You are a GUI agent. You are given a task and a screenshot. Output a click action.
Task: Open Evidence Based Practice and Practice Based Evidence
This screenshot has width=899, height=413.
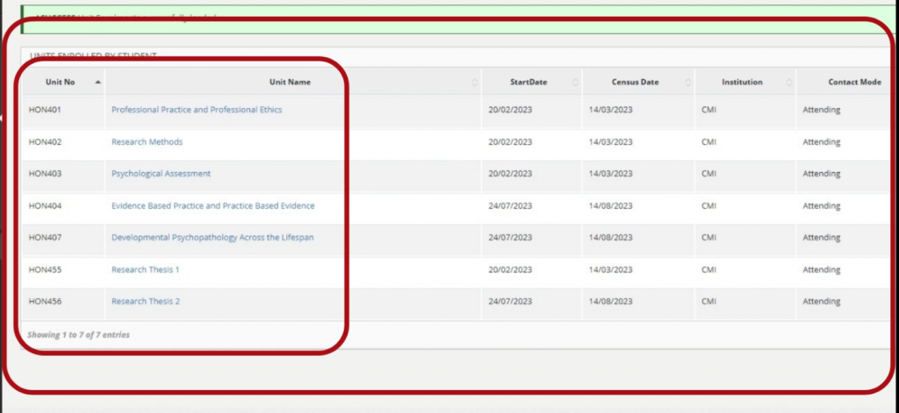(x=212, y=206)
